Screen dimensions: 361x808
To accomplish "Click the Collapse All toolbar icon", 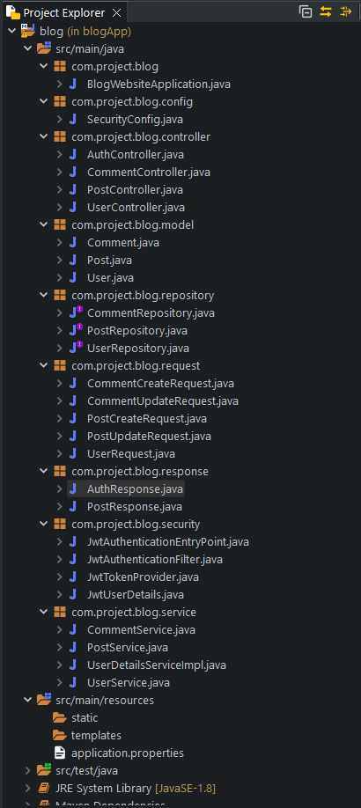I will click(x=306, y=11).
